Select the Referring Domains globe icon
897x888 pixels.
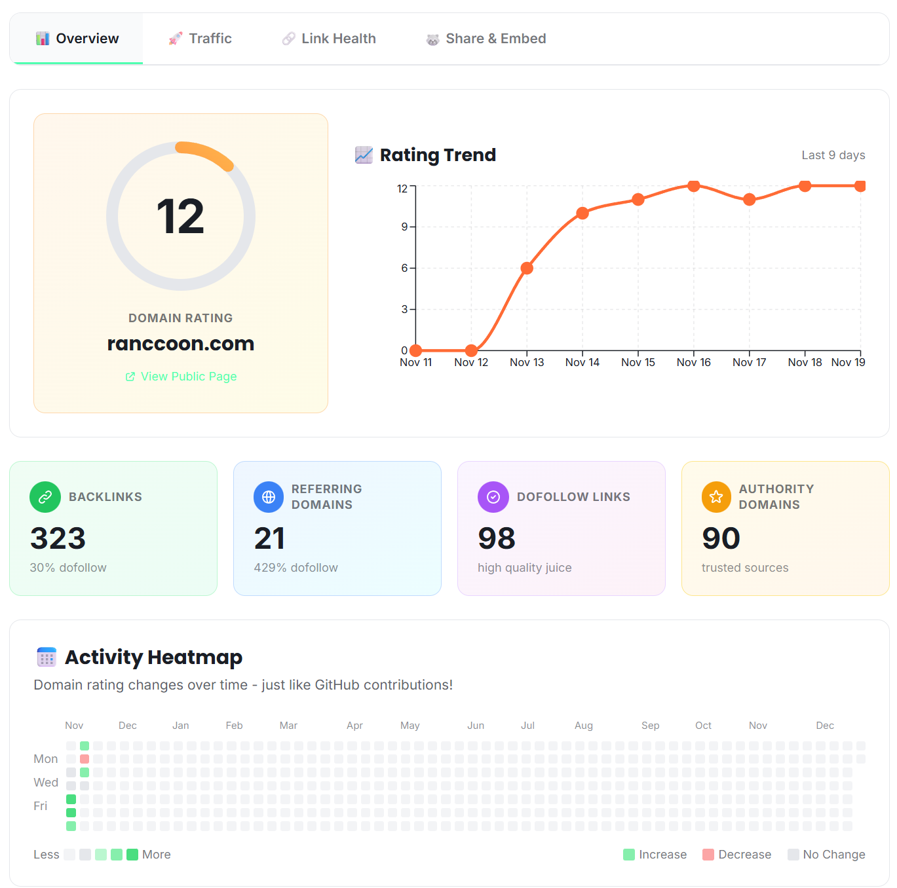pyautogui.click(x=269, y=496)
